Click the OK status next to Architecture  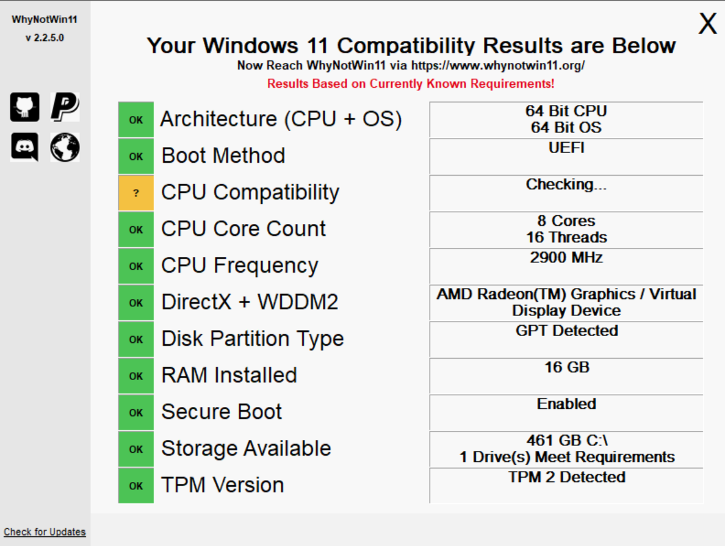pos(136,120)
